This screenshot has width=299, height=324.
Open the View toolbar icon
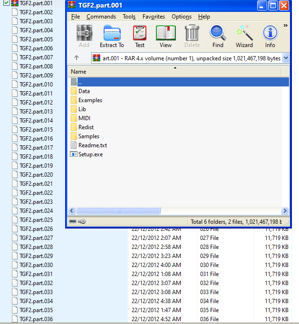165,36
